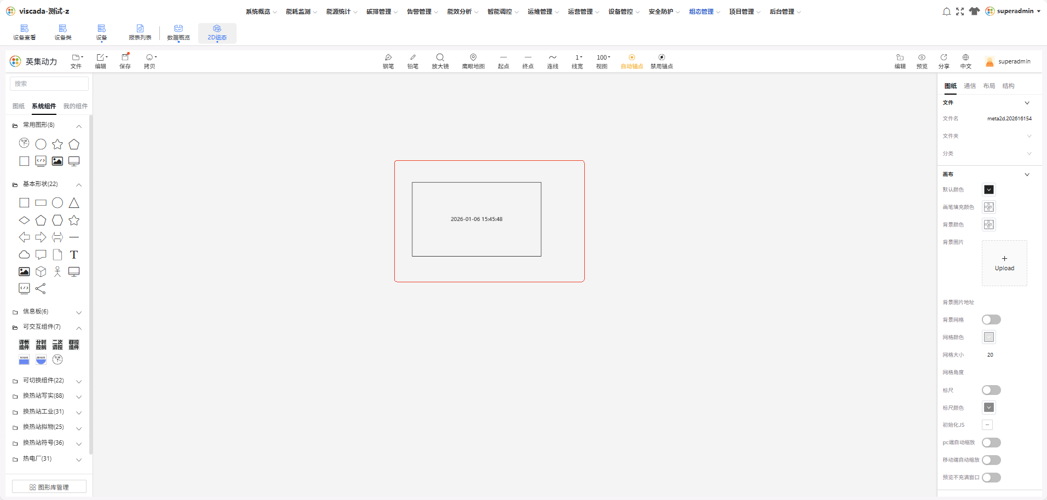
Task: Pick the stick person shape
Action: click(x=57, y=272)
